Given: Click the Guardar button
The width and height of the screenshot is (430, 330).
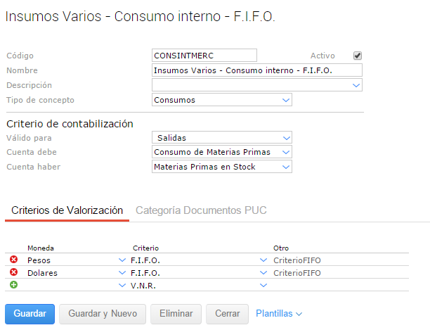Looking at the screenshot, I should click(30, 314).
